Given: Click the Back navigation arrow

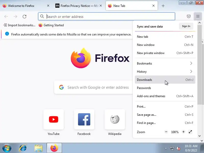Looking at the screenshot, I should [6, 17].
